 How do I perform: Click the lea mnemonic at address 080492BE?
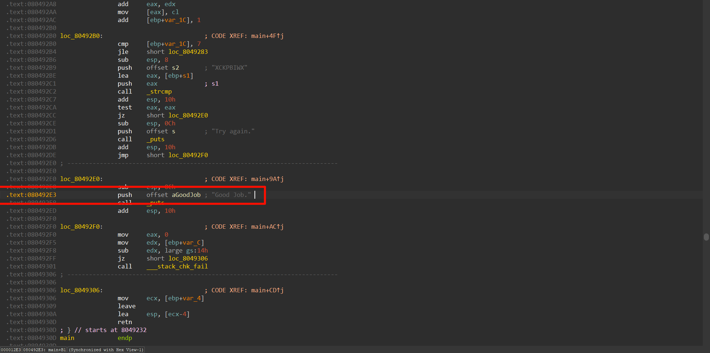click(123, 76)
